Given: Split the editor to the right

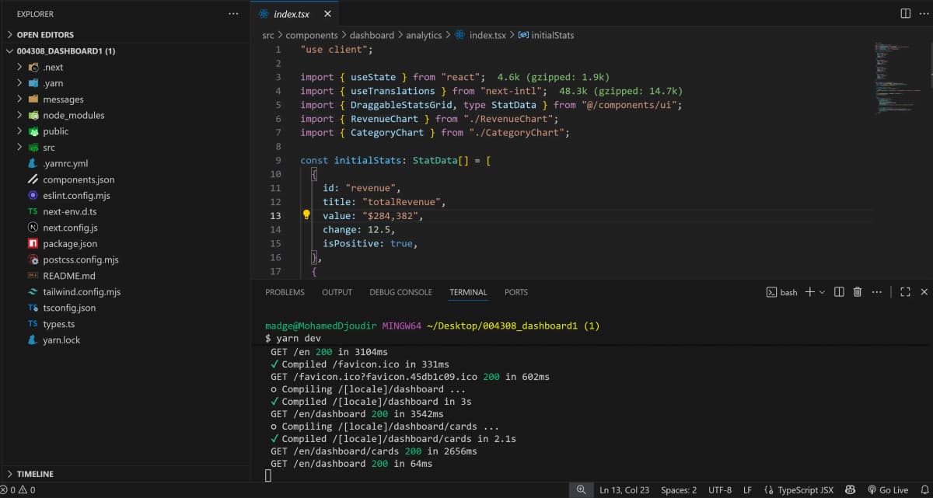Looking at the screenshot, I should click(905, 13).
